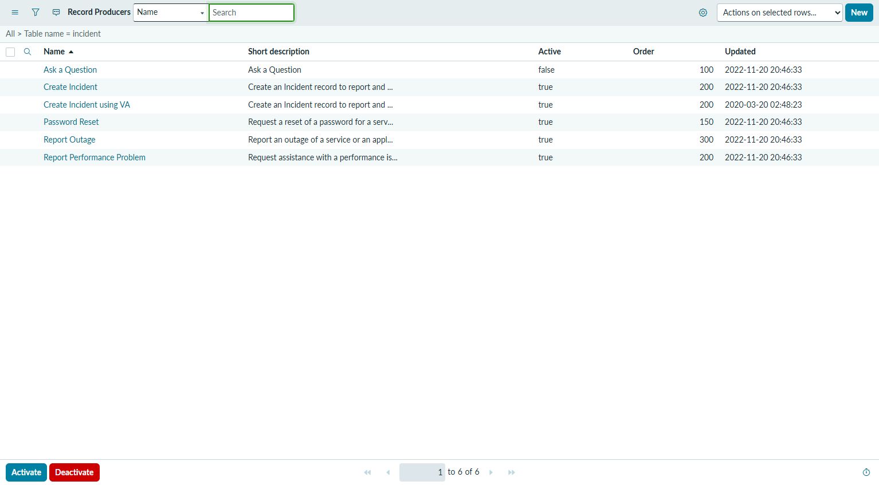Open the Actions on selected rows dropdown
The image size is (879, 485).
(x=780, y=13)
